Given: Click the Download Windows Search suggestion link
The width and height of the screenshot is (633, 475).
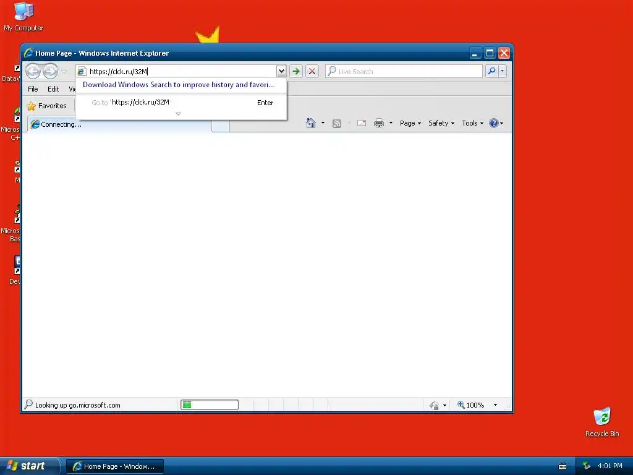Looking at the screenshot, I should (178, 85).
